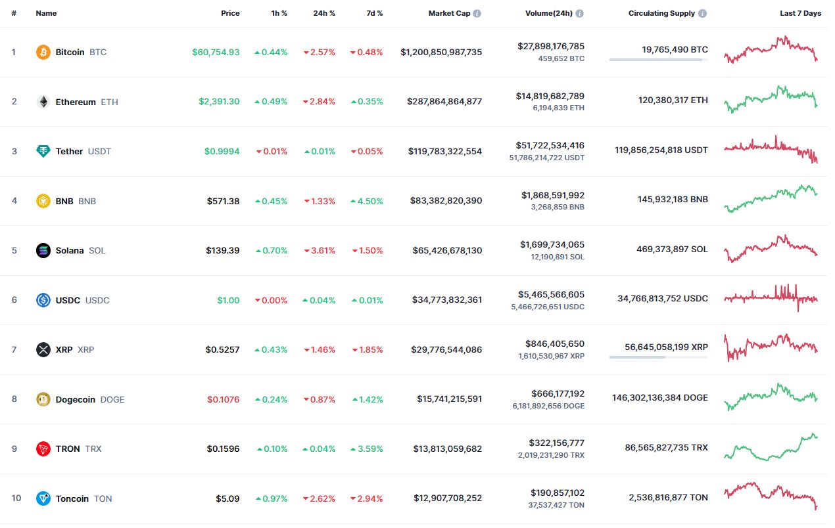Sort coins by the Name column header

(x=46, y=13)
